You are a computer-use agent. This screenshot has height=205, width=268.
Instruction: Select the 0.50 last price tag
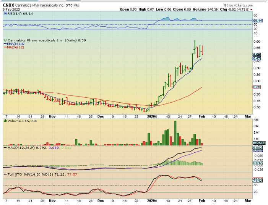257,55
